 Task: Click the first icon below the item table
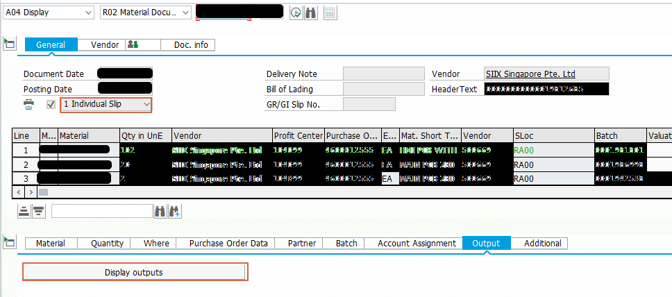pyautogui.click(x=24, y=211)
